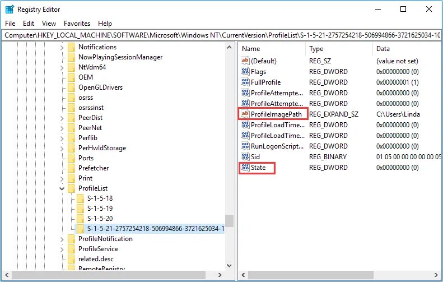Image resolution: width=443 pixels, height=282 pixels.
Task: Select the S-1-5-20 folder icon
Action: tap(81, 219)
